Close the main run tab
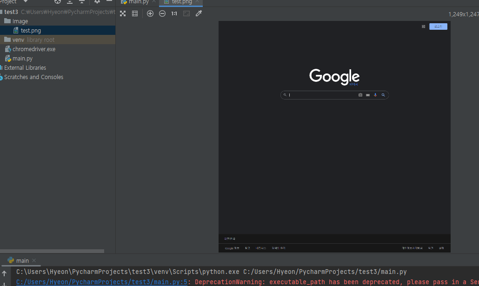 click(34, 260)
